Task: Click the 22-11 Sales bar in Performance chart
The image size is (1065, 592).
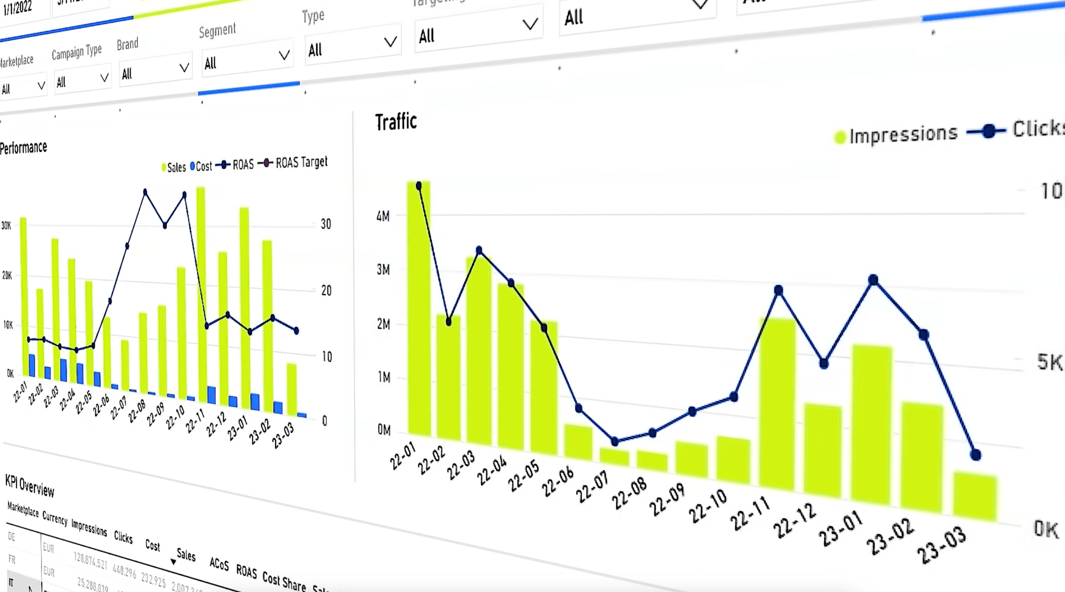Action: click(x=201, y=295)
